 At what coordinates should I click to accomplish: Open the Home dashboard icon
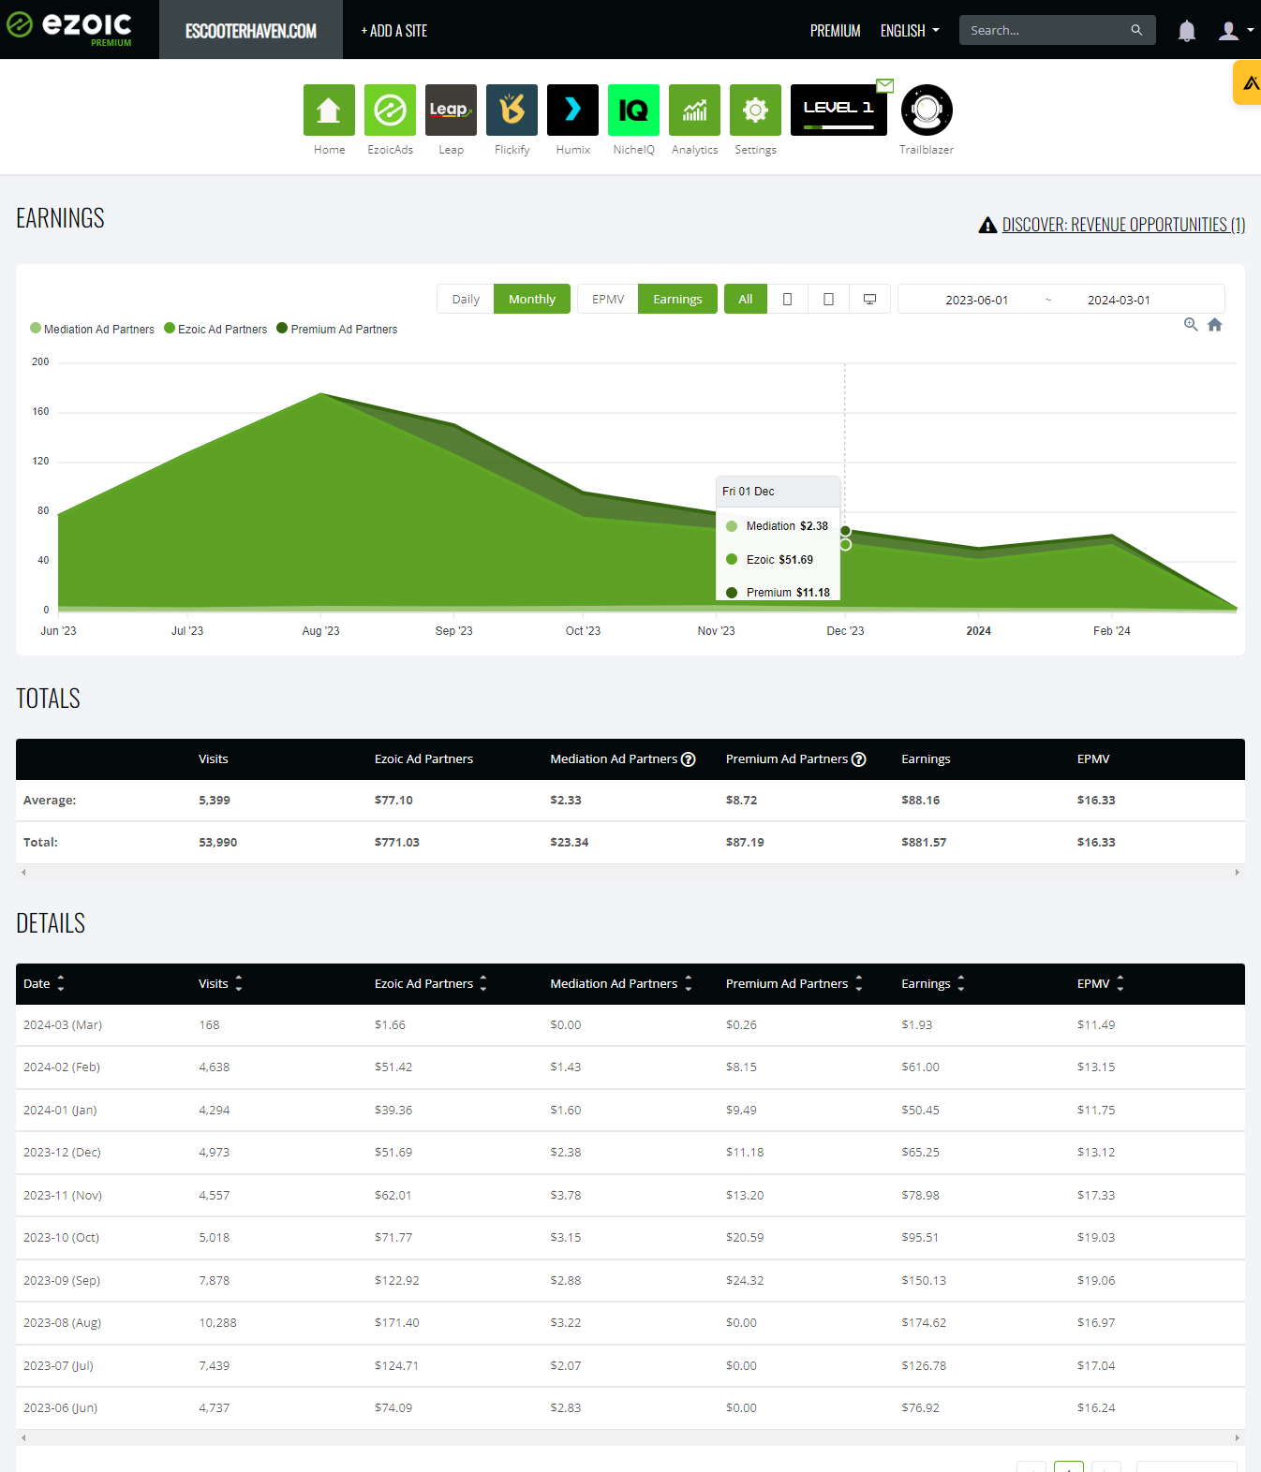click(x=329, y=110)
